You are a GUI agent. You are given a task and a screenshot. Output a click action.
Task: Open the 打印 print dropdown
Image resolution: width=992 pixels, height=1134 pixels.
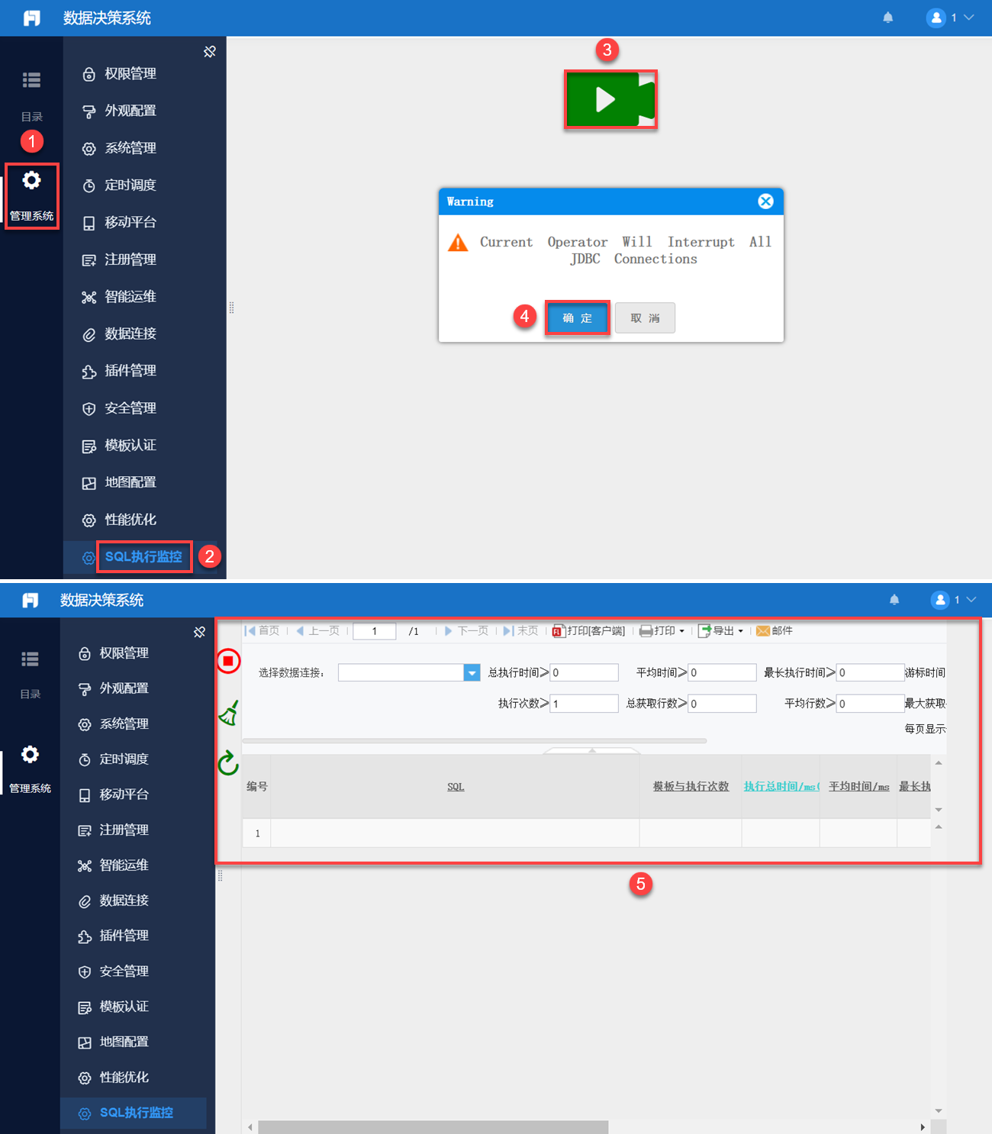pos(662,631)
